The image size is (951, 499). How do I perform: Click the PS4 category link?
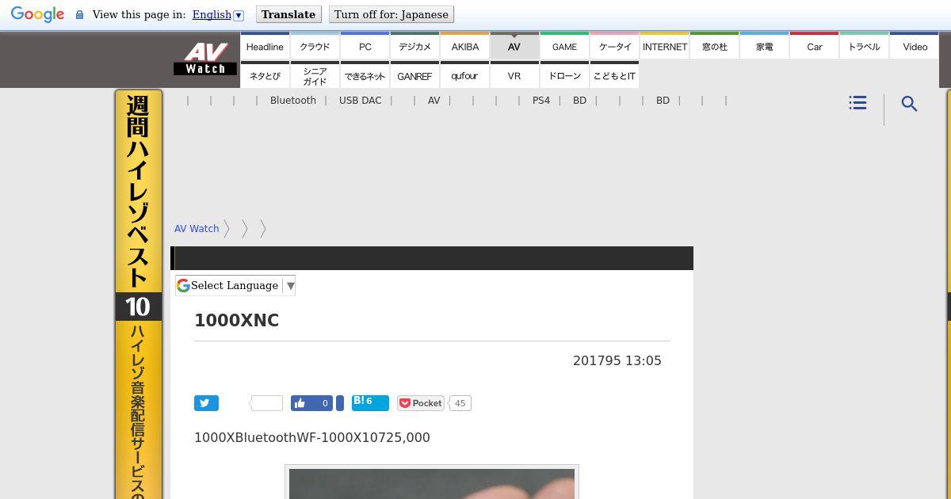pyautogui.click(x=541, y=101)
